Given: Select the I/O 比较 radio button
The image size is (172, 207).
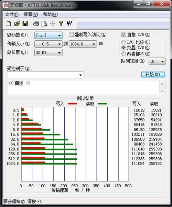Looking at the screenshot, I should tap(123, 42).
